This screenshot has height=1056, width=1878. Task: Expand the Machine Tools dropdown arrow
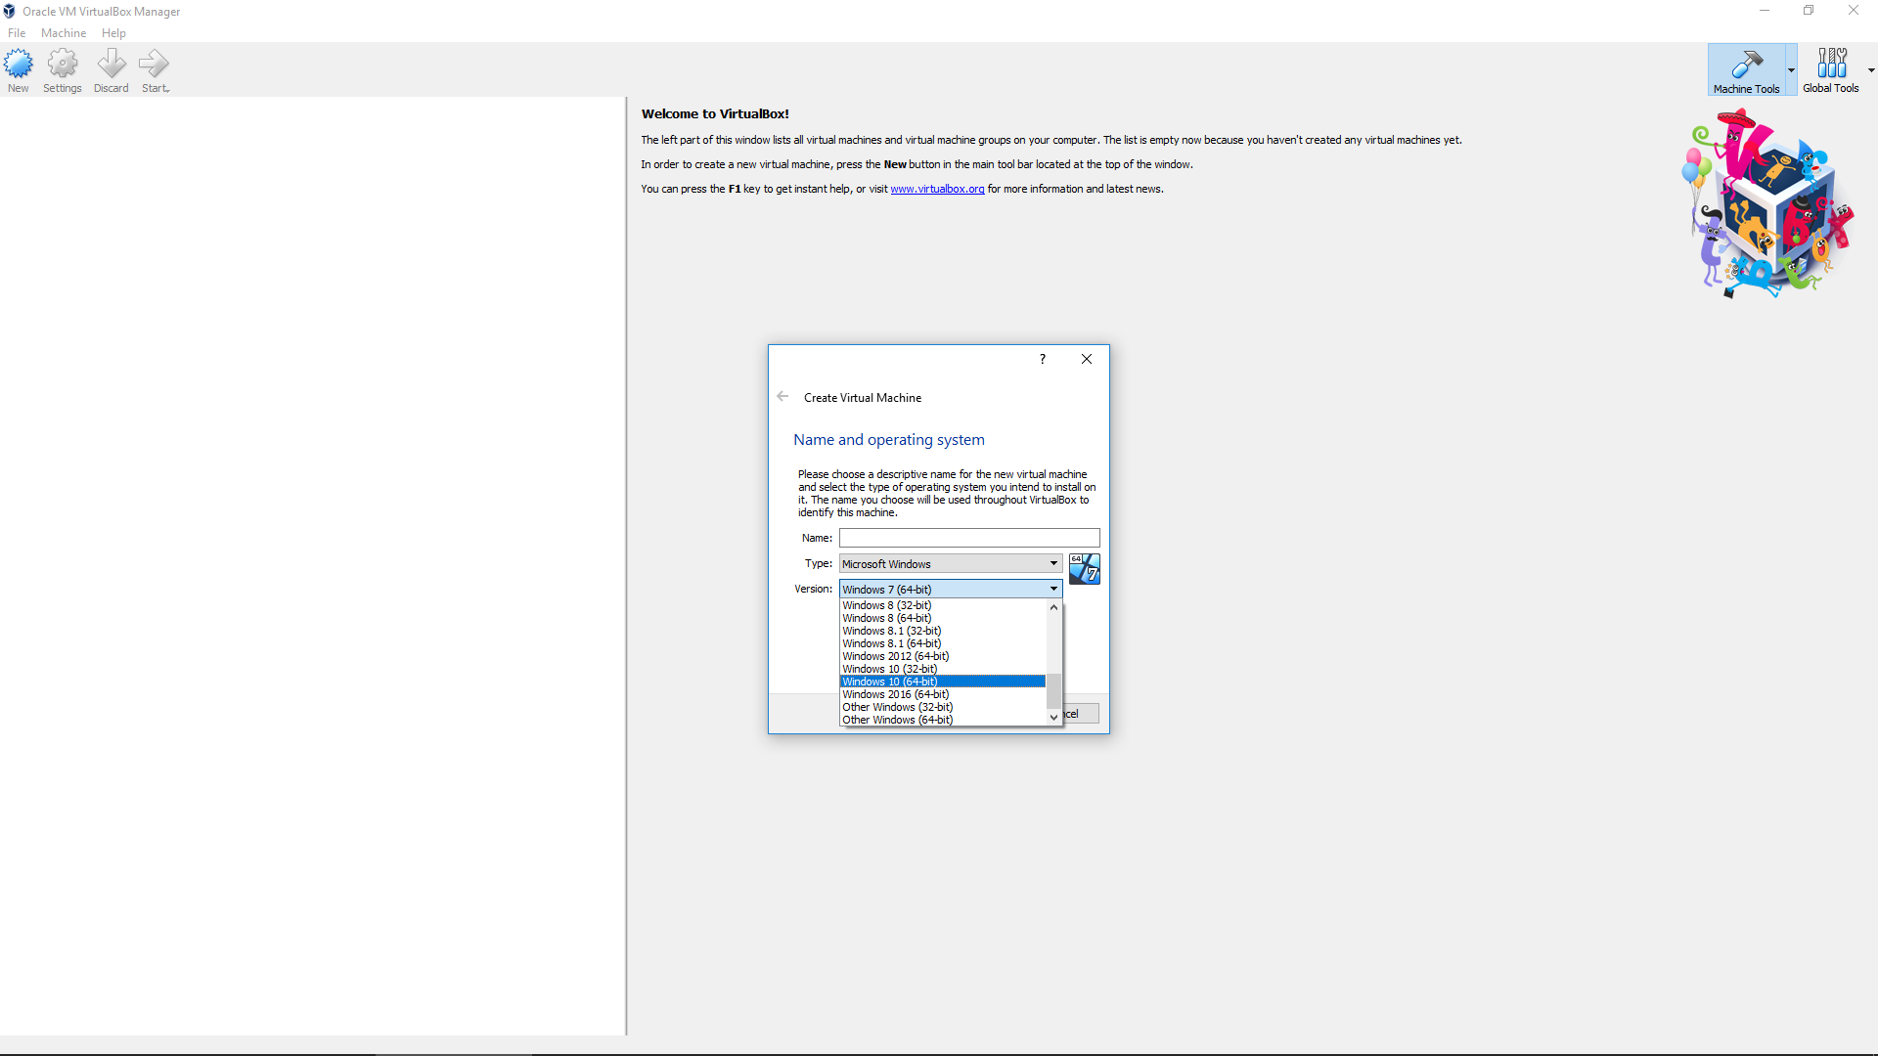click(x=1792, y=70)
